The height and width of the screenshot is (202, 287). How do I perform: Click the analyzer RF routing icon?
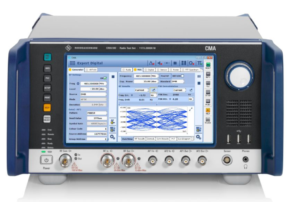coord(198,129)
